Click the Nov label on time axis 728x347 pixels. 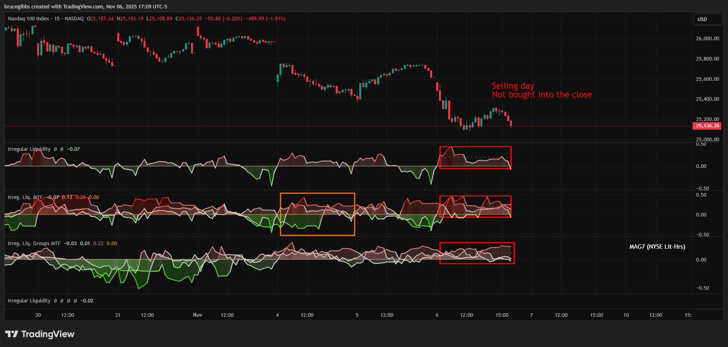197,315
